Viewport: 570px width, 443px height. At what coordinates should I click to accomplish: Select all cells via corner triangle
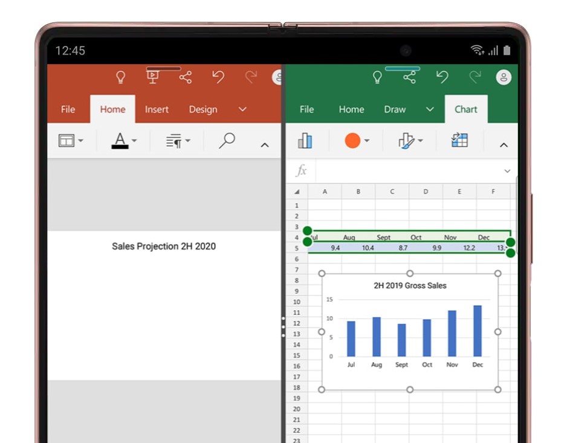[x=297, y=192]
